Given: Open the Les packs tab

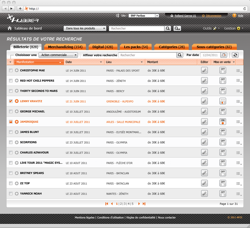Looking at the screenshot, I should 136,47.
